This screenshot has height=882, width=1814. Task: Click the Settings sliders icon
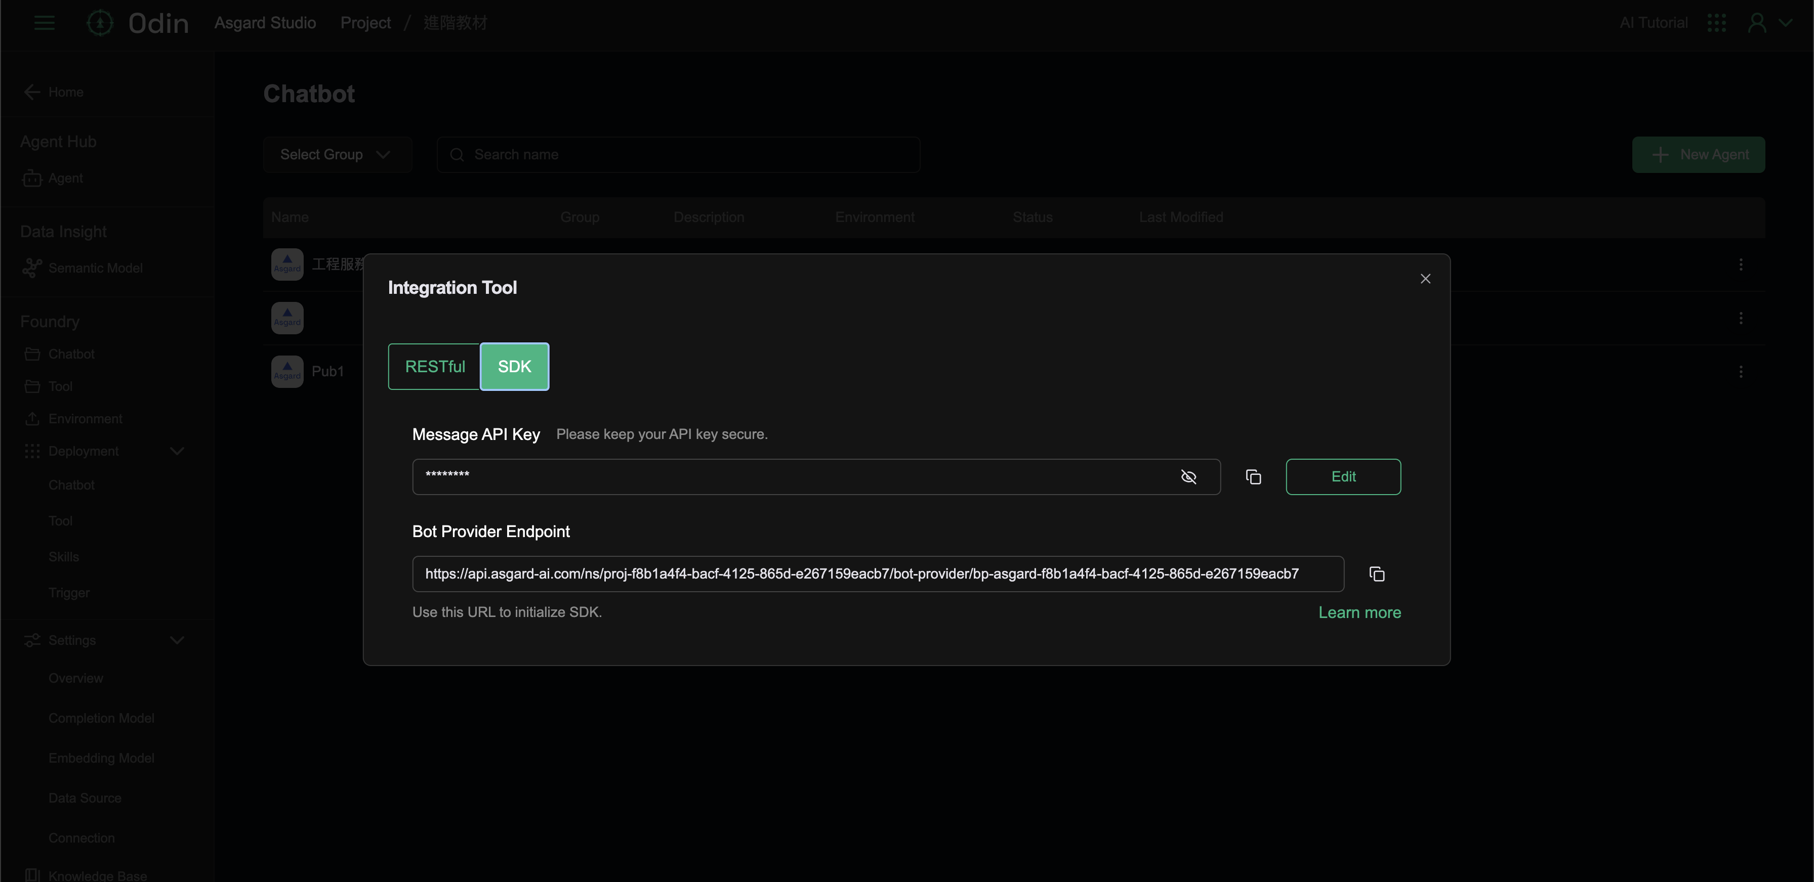pos(32,640)
